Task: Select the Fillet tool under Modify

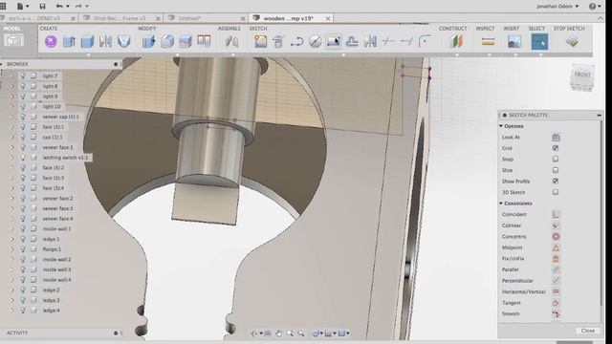Action: tap(167, 41)
